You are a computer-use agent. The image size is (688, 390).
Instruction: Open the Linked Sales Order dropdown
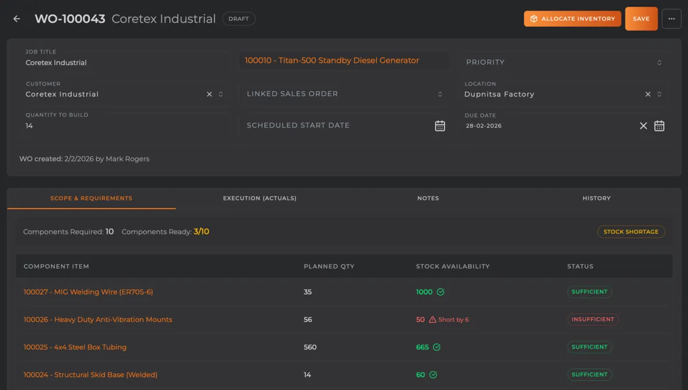point(440,93)
